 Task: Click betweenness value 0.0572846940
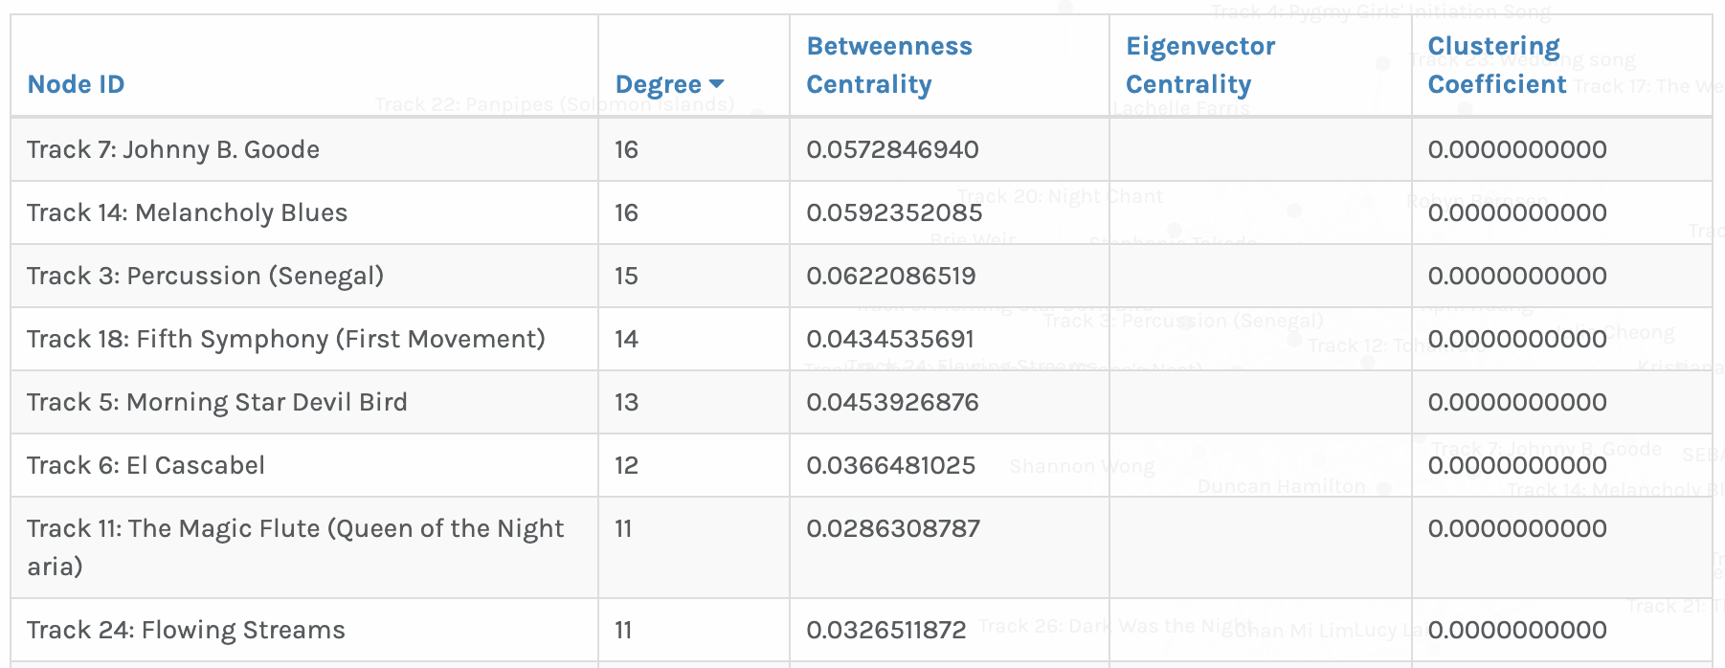[x=892, y=149]
